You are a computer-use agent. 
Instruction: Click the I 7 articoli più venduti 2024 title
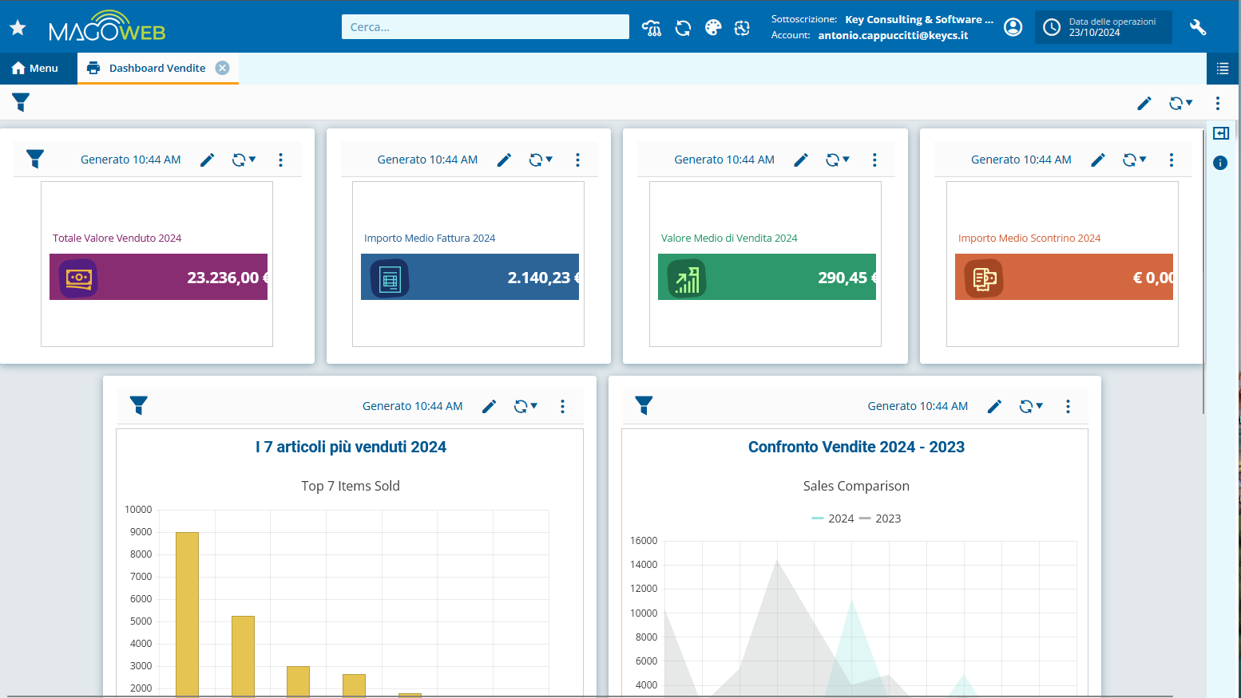tap(351, 447)
